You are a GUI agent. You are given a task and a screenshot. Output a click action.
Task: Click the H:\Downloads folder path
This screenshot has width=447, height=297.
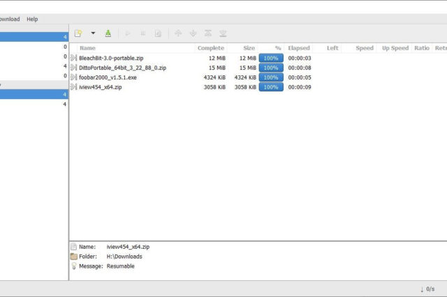click(x=124, y=257)
